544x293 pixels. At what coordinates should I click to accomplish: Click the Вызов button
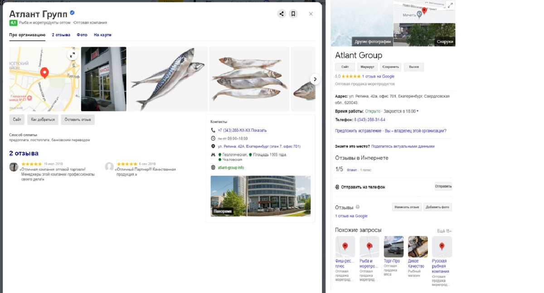tap(414, 67)
